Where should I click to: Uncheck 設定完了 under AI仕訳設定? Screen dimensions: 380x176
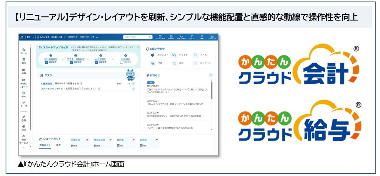click(x=96, y=62)
